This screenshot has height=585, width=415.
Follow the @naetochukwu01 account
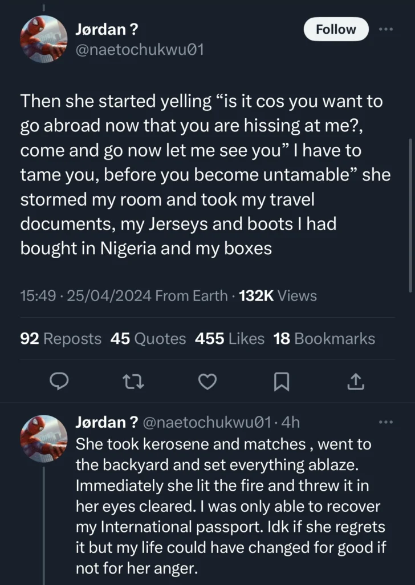pos(336,29)
